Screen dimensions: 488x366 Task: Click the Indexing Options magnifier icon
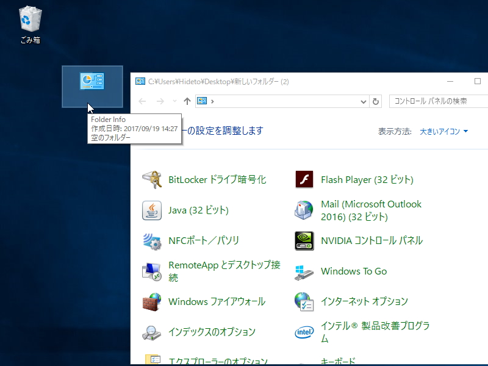point(152,332)
